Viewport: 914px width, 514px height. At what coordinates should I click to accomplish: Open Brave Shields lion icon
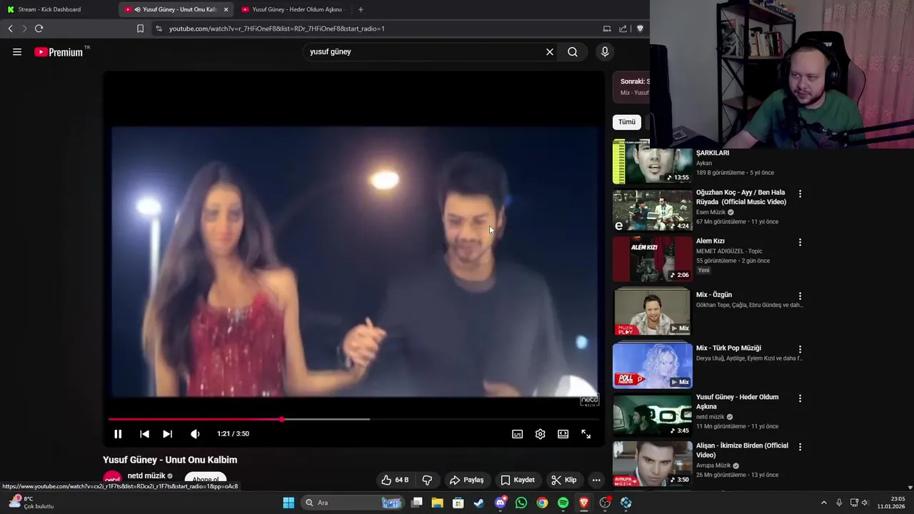pyautogui.click(x=640, y=29)
